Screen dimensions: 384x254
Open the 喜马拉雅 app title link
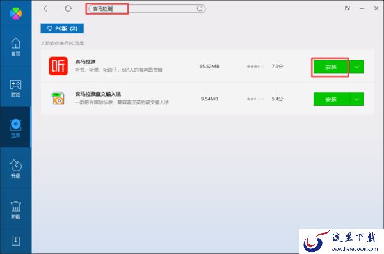[x=85, y=61]
